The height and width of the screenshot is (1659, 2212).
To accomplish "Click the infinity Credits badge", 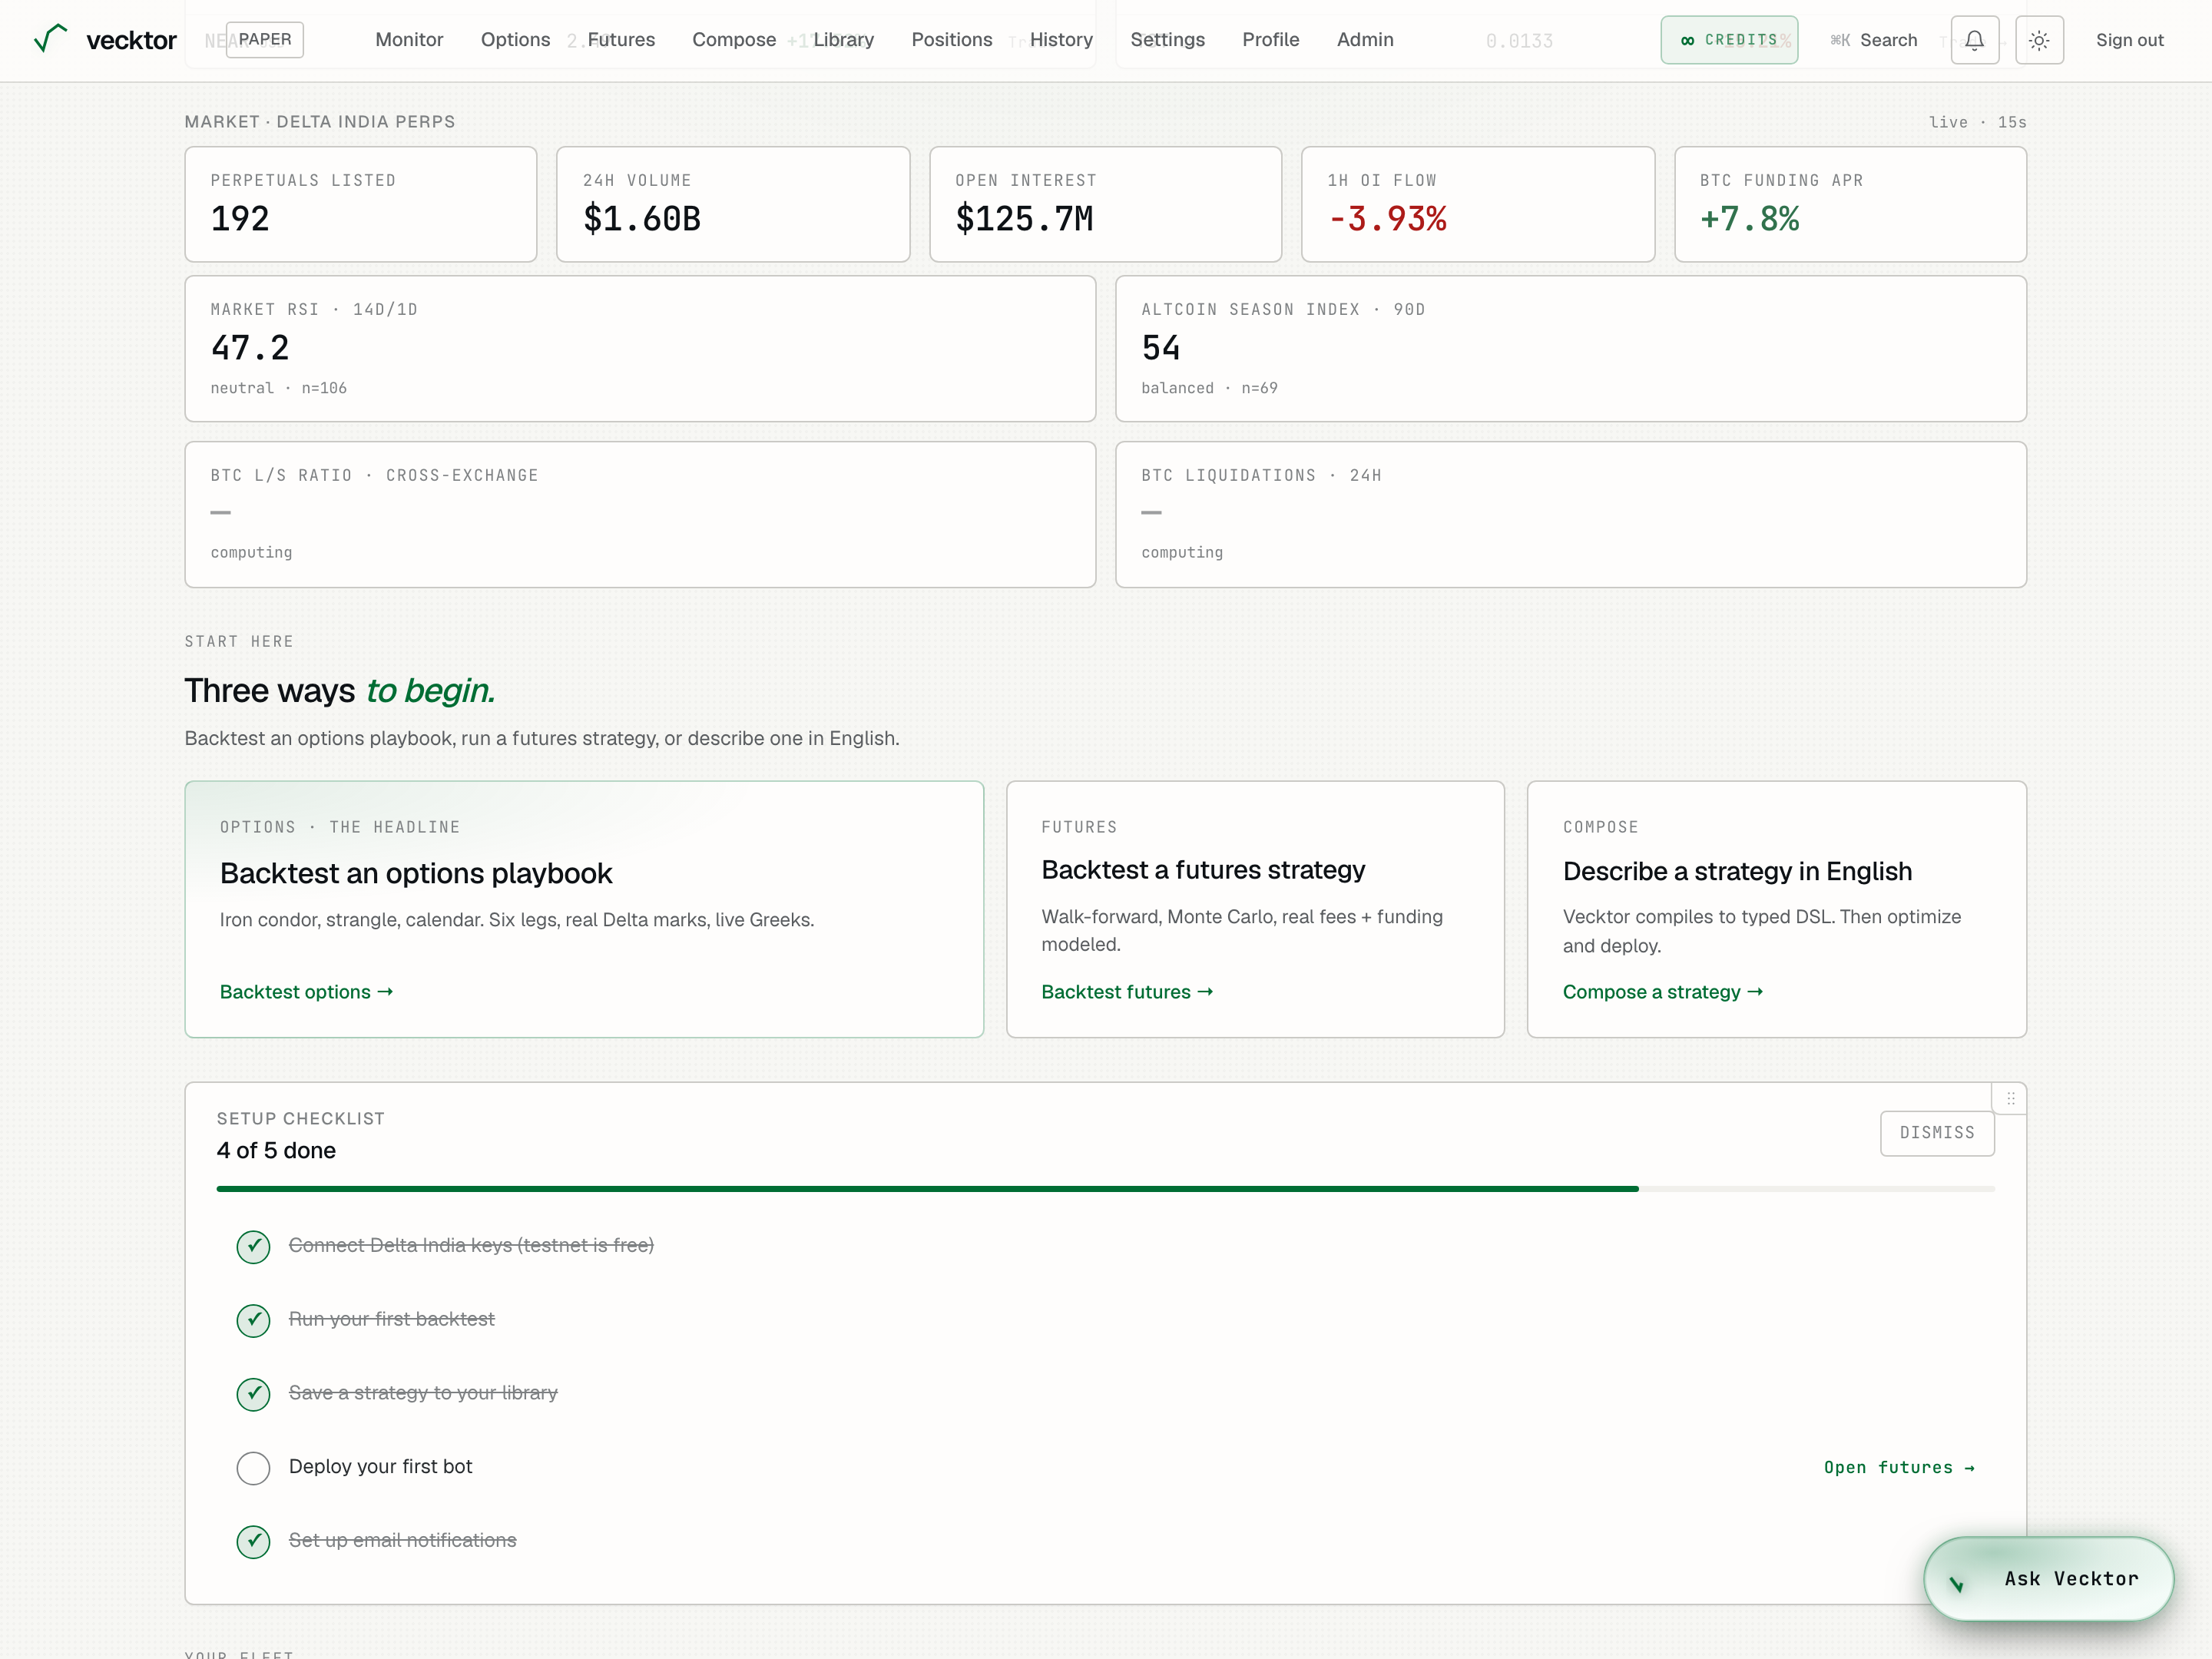I will [1729, 40].
